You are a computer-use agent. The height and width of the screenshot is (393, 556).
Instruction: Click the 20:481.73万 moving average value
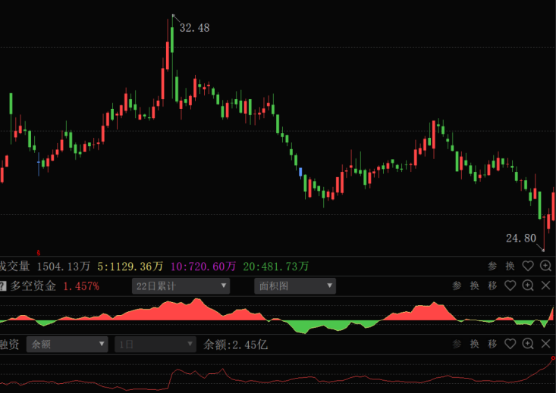276,267
